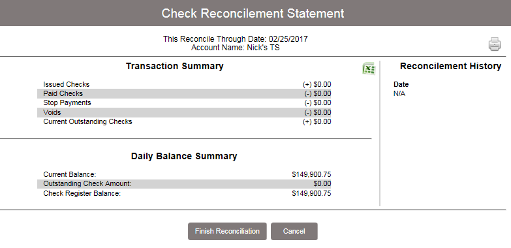
Task: Click the Current Outstanding Checks label
Action: coord(87,122)
